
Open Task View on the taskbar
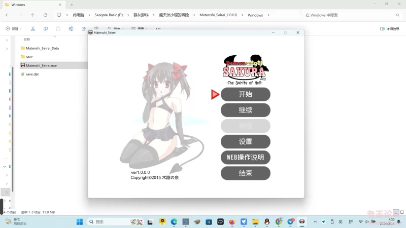click(x=150, y=222)
